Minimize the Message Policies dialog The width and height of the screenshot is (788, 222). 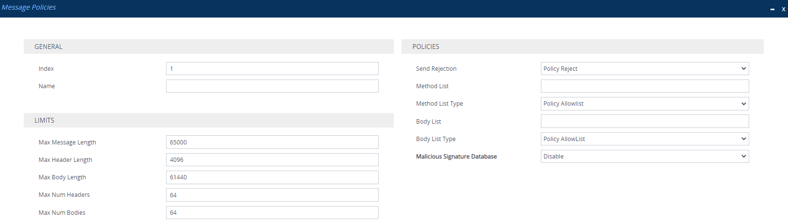click(772, 9)
